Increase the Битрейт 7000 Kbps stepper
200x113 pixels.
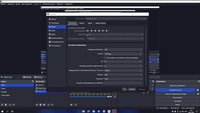coord(141,53)
